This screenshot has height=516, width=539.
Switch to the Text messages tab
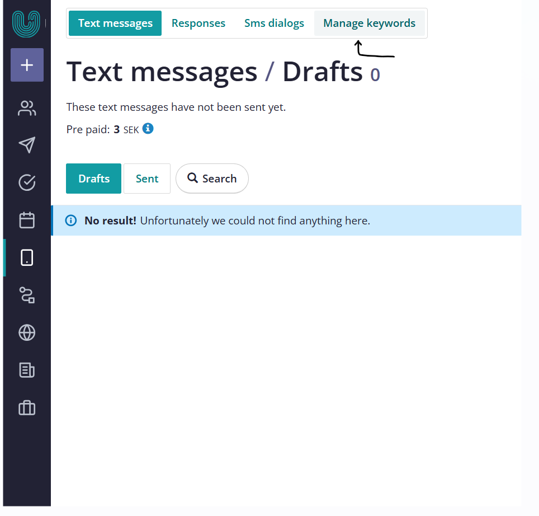click(x=115, y=24)
